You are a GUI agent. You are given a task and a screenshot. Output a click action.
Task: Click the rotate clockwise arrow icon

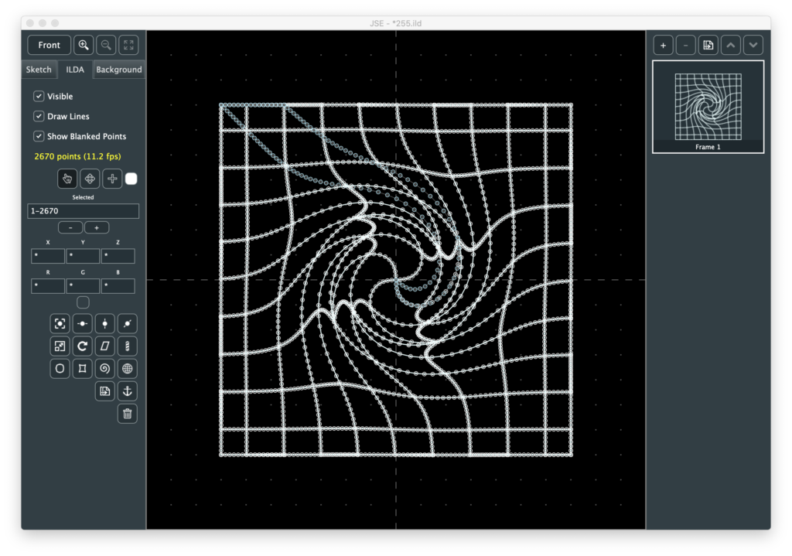click(82, 346)
